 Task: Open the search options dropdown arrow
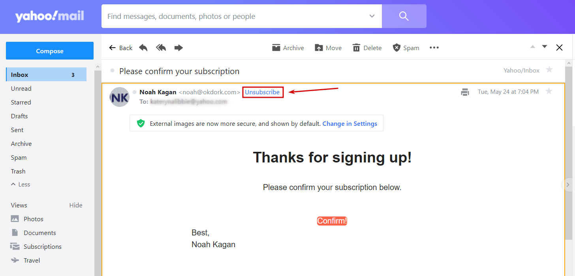click(372, 16)
